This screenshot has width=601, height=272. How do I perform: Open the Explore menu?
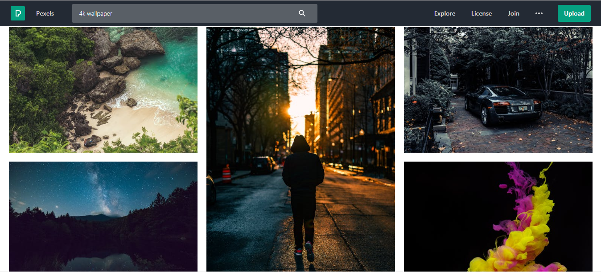coord(445,13)
